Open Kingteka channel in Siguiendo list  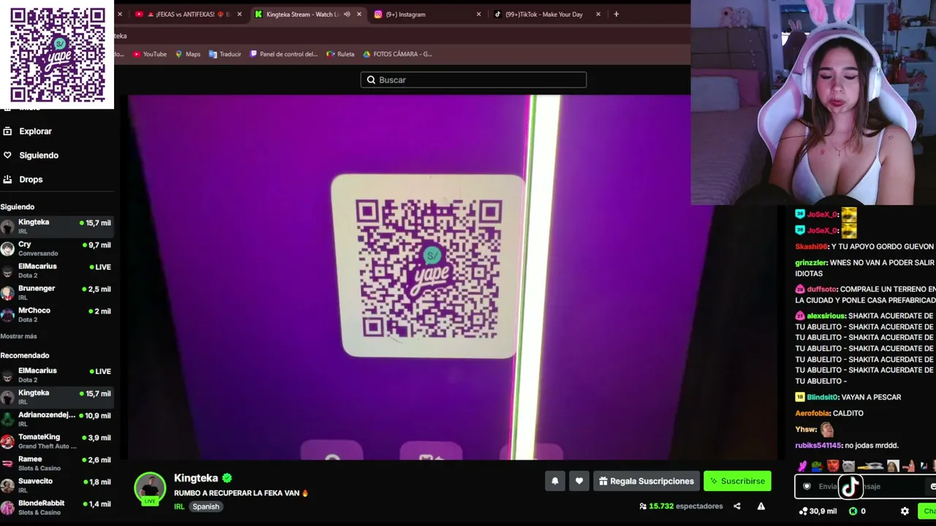56,226
